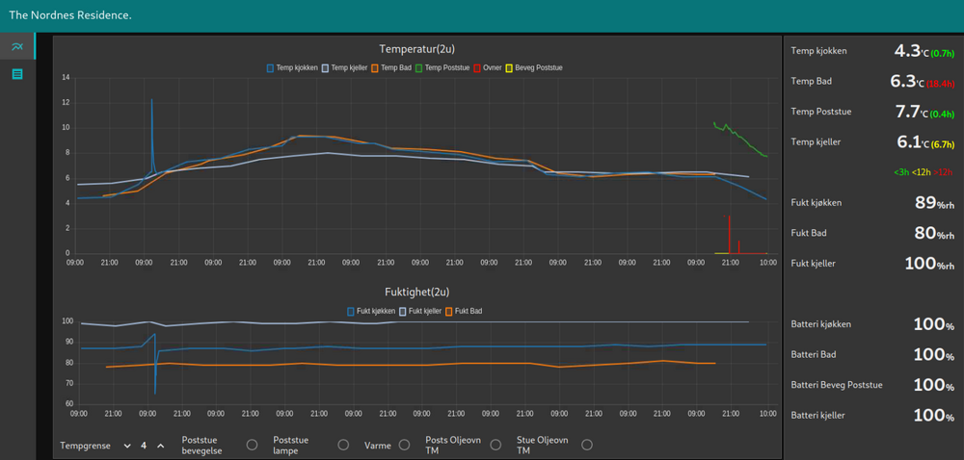Screen dimensions: 964x460
Task: Click the Temperatur(2u) chart title
Action: (x=416, y=49)
